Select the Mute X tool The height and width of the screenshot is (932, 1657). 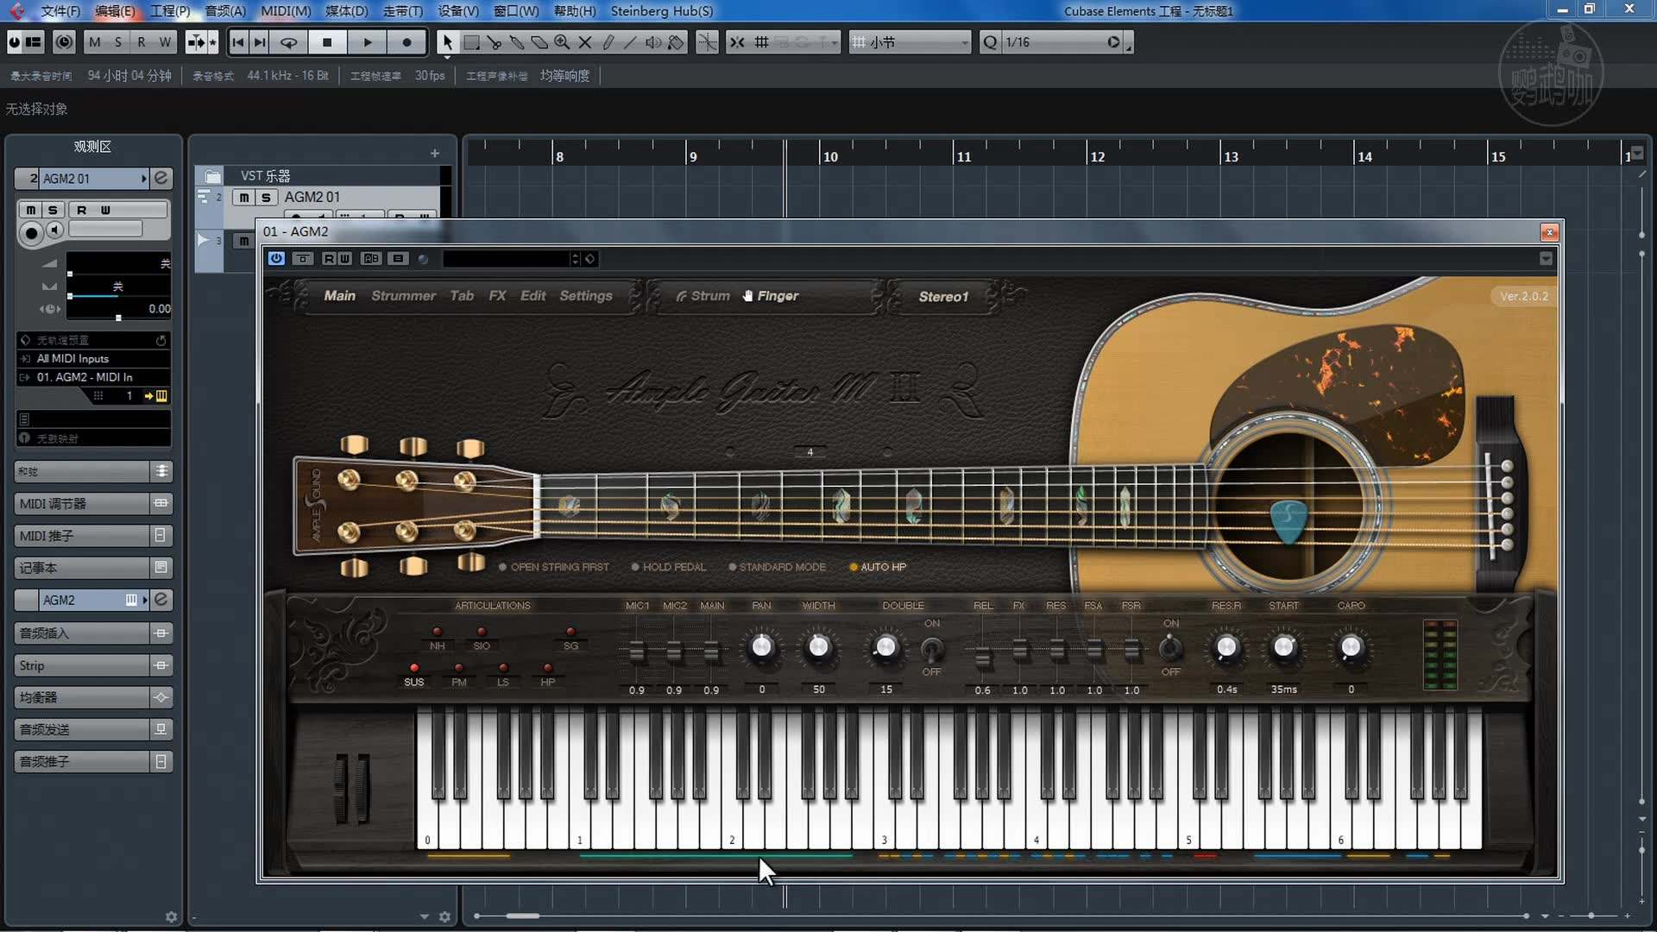(x=585, y=42)
